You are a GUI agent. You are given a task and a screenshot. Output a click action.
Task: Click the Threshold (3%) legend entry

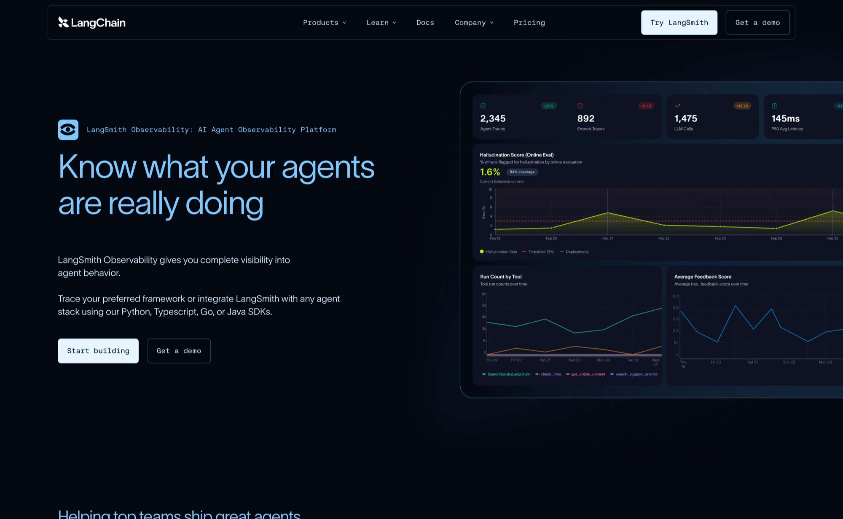click(x=538, y=252)
